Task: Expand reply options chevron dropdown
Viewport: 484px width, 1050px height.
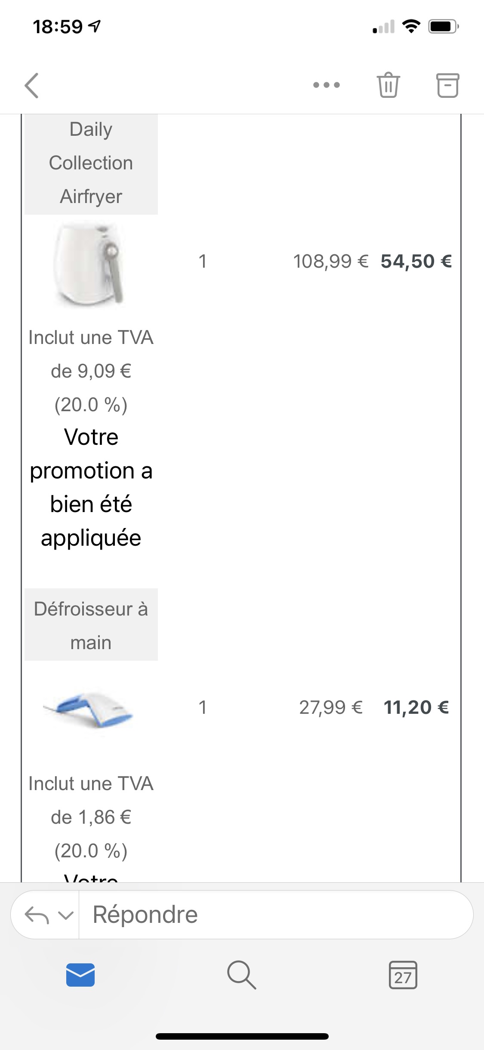Action: [65, 915]
